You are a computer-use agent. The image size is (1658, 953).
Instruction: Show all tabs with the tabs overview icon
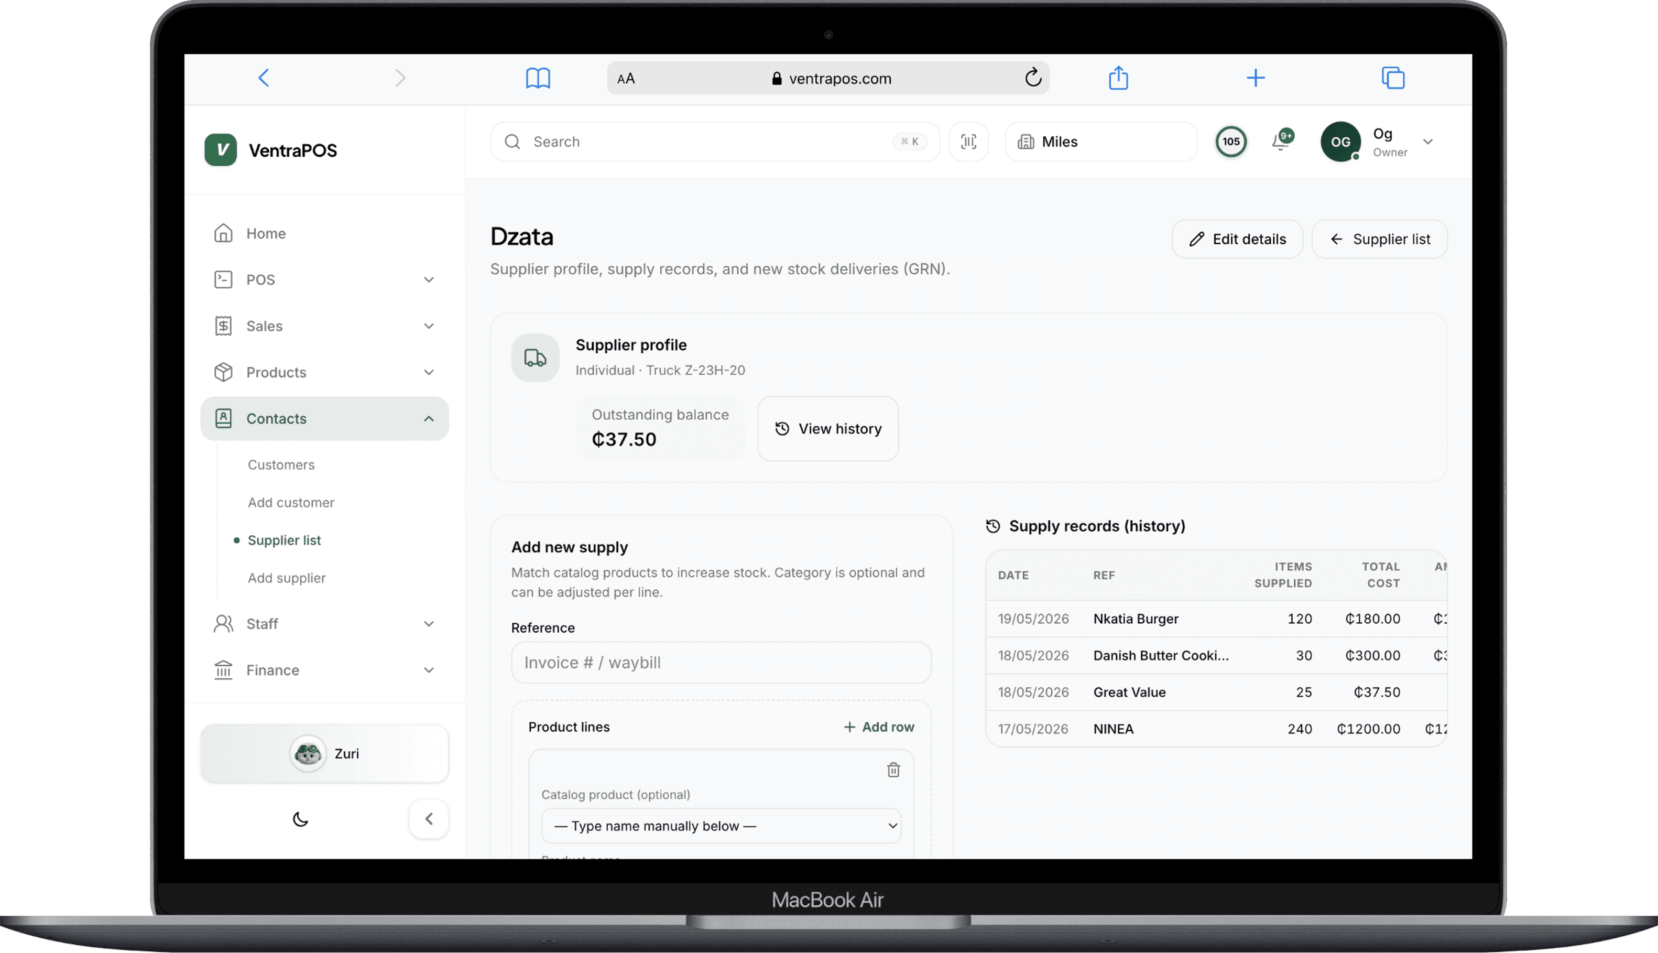pos(1393,78)
